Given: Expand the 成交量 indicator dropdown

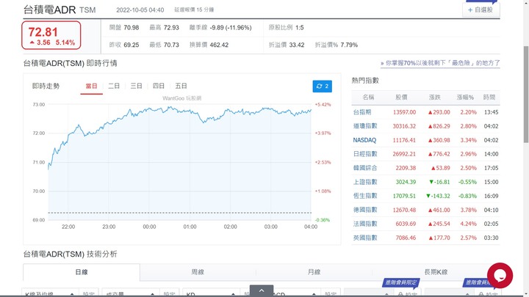Looking at the screenshot, I should 131,293.
